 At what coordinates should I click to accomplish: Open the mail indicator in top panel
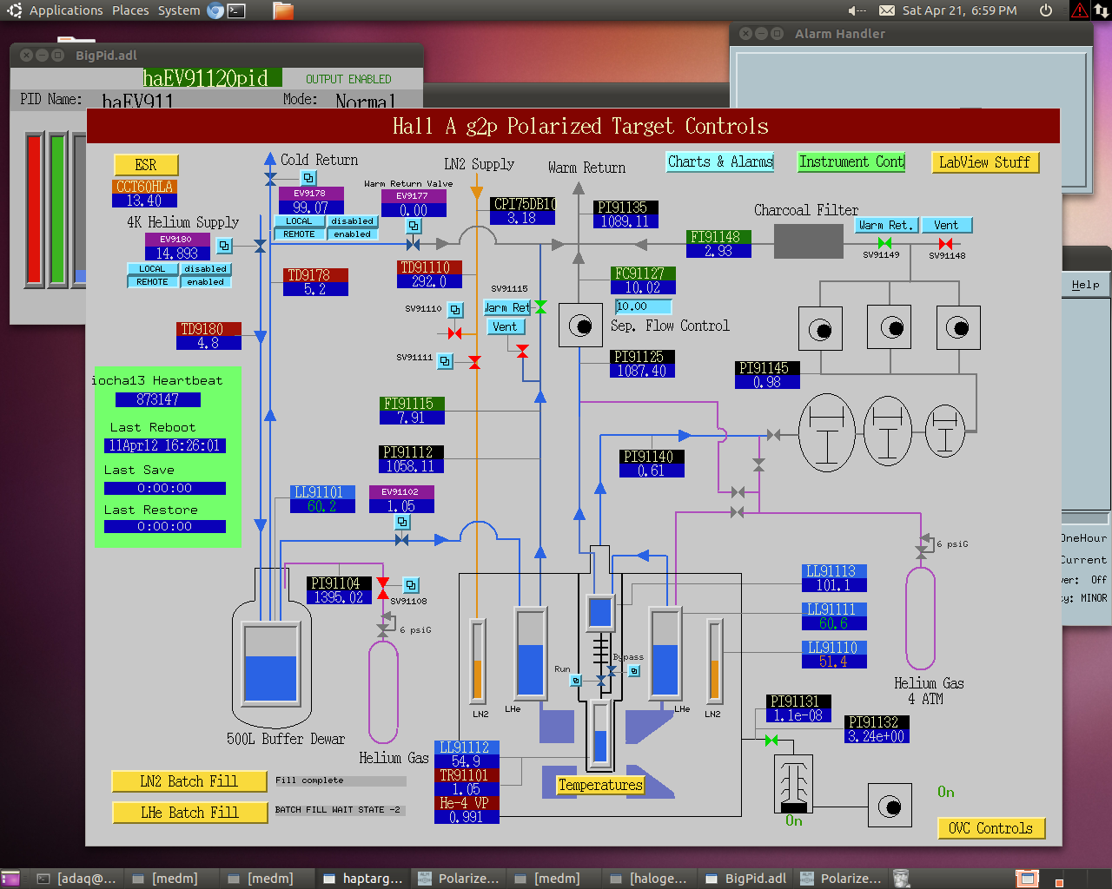(x=886, y=10)
